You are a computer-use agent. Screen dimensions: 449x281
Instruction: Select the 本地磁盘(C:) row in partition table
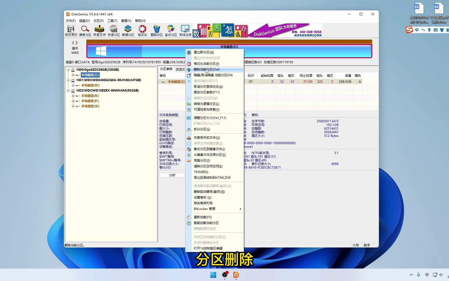260,82
